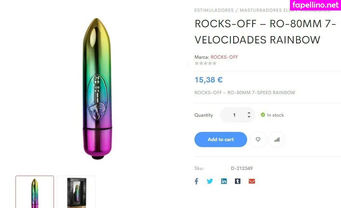Click the main product image
341x208 pixels.
(98, 89)
